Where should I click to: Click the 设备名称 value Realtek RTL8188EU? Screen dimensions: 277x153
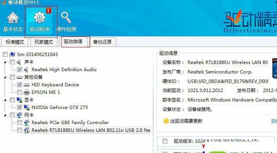click(x=228, y=62)
